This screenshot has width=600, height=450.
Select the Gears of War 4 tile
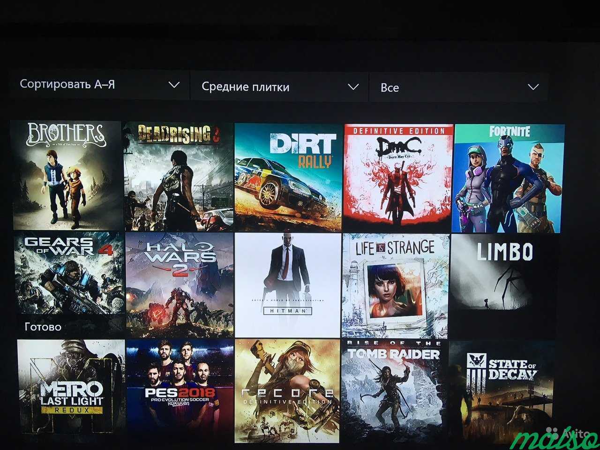(x=69, y=284)
